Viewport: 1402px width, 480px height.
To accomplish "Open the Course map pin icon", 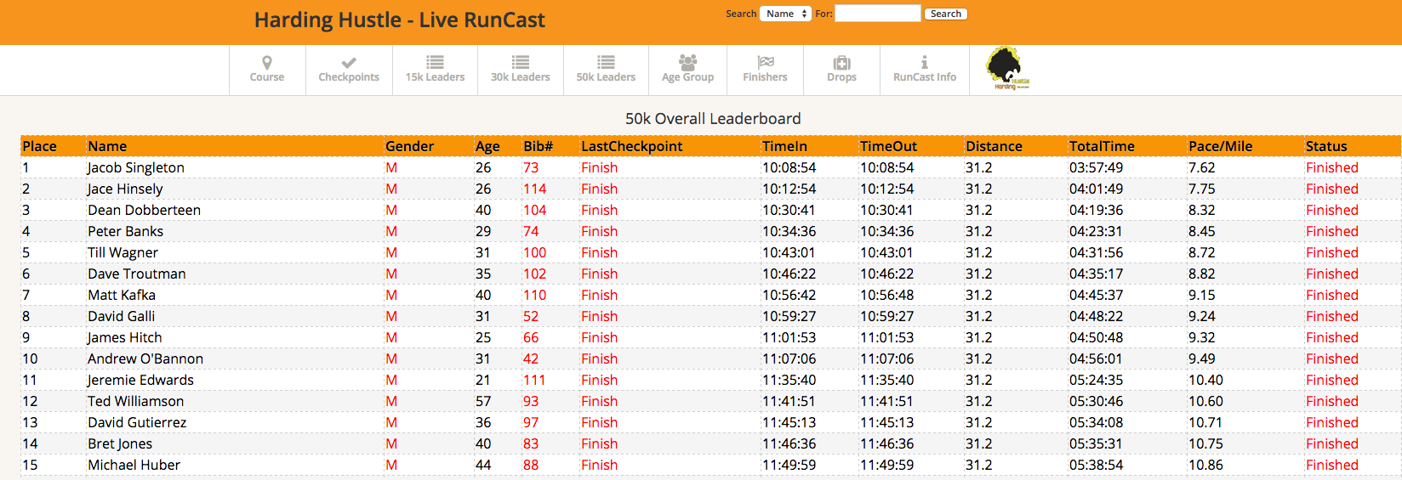I will (267, 63).
